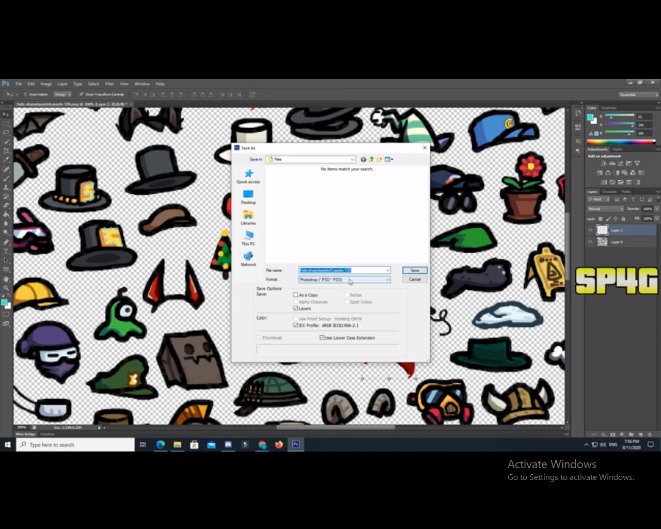Click the Save button
This screenshot has height=529, width=661.
pyautogui.click(x=415, y=270)
